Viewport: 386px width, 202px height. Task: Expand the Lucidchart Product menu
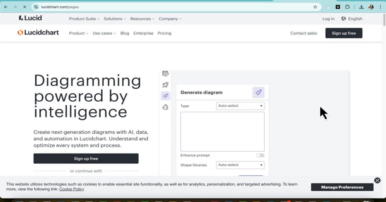coord(78,33)
